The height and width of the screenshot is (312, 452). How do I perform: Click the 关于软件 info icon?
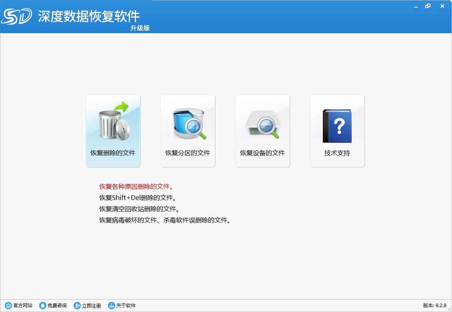[x=111, y=305]
